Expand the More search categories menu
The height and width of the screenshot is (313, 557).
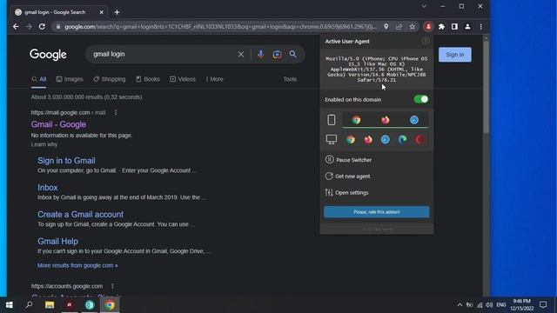pos(215,79)
